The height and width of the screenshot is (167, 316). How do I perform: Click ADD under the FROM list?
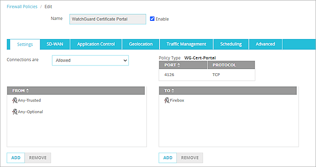pyautogui.click(x=16, y=158)
